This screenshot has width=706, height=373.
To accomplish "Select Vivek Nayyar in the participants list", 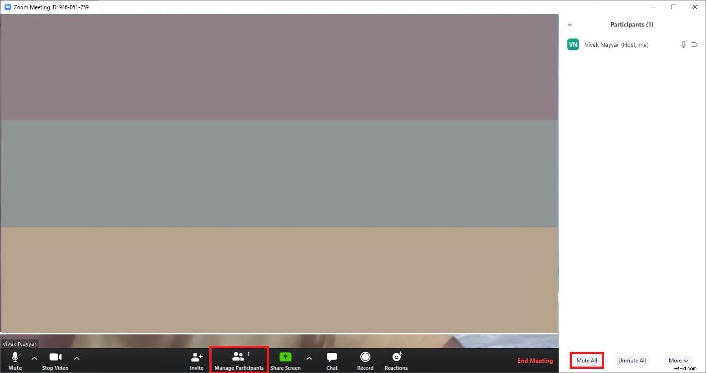I will point(616,45).
